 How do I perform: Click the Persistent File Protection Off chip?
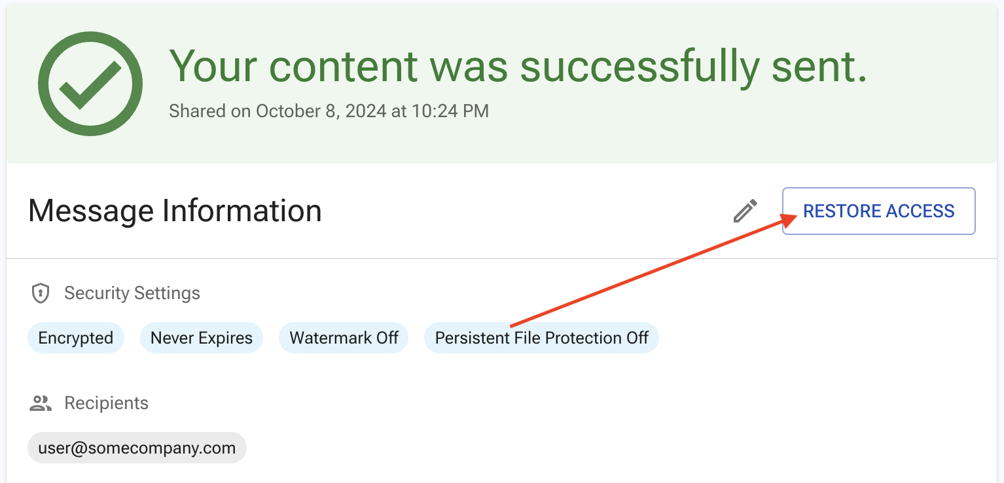tap(541, 338)
